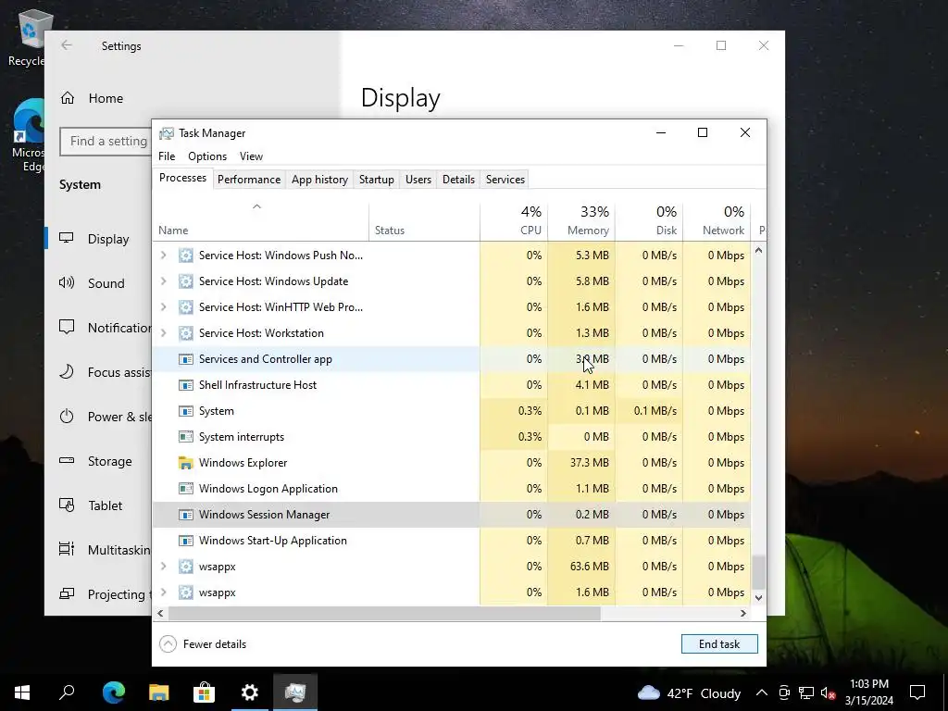Switch to the Performance tab
Image resolution: width=948 pixels, height=711 pixels.
pyautogui.click(x=249, y=180)
